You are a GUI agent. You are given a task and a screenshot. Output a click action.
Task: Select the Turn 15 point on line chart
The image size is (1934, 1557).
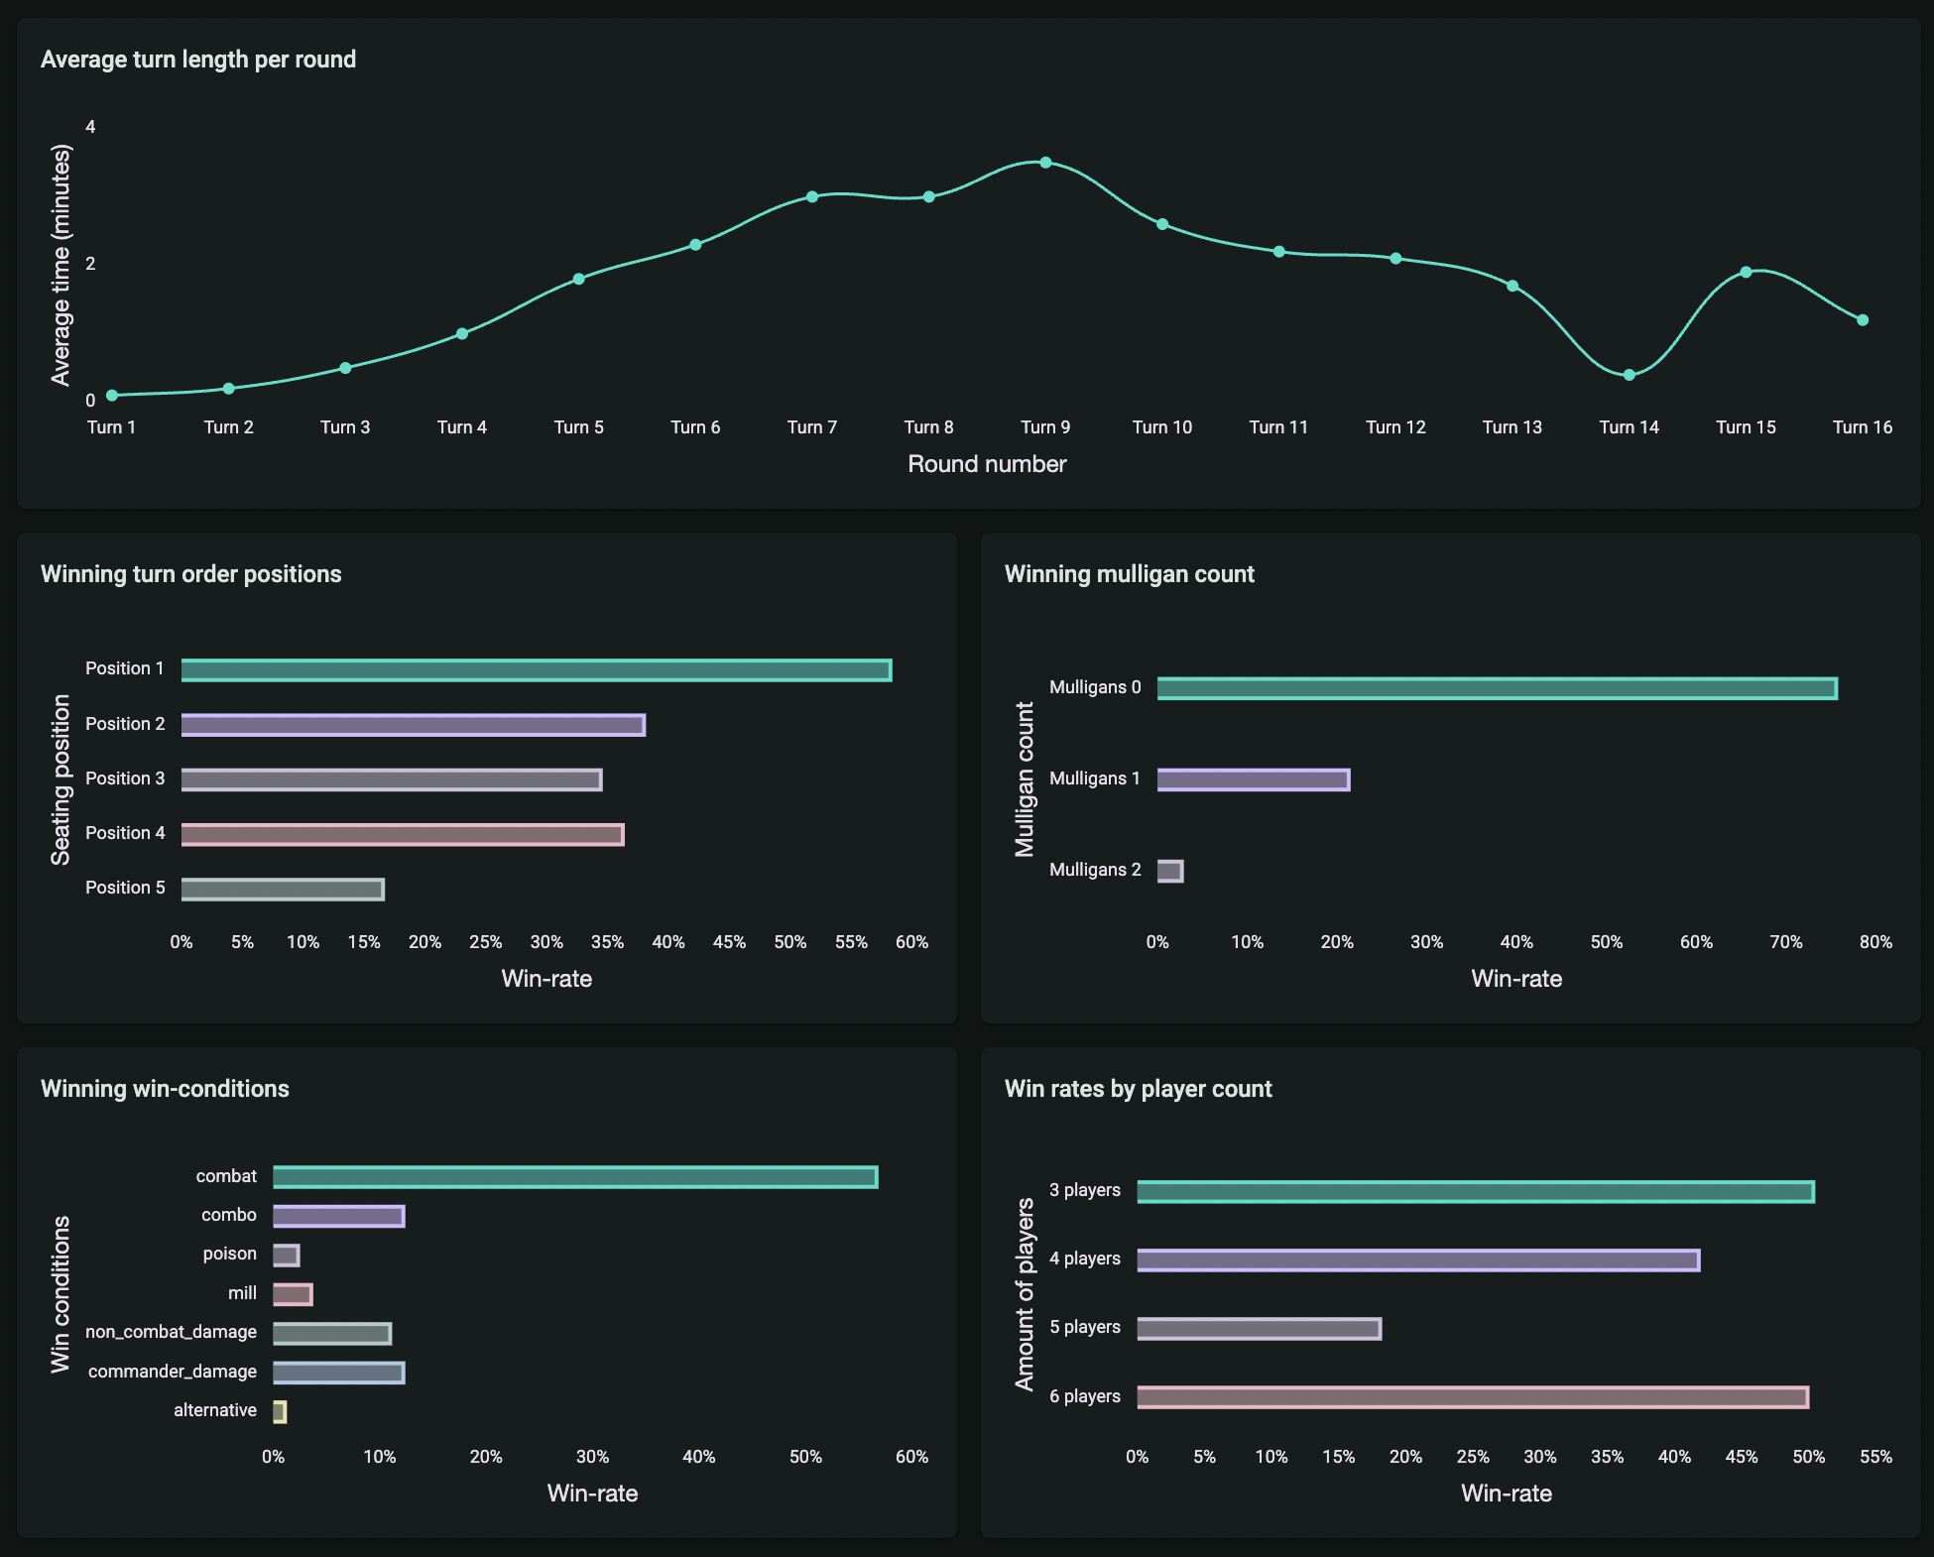1746,272
